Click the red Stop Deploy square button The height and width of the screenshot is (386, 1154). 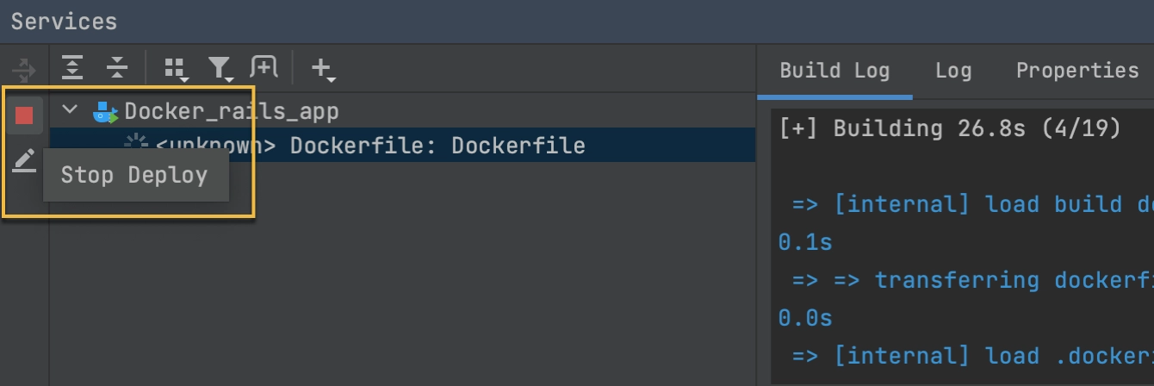tap(24, 115)
